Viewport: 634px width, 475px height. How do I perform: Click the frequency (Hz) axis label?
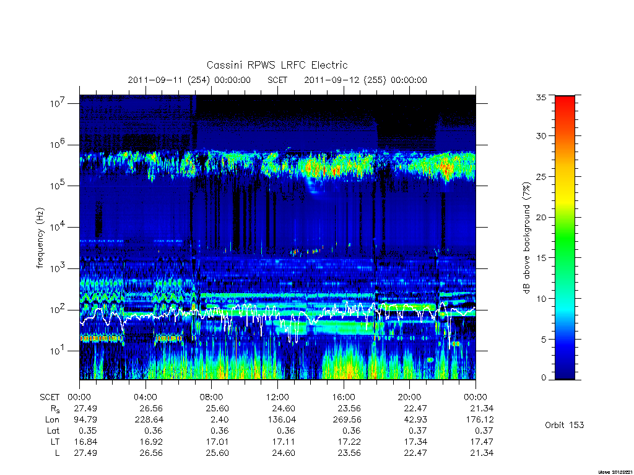click(40, 238)
